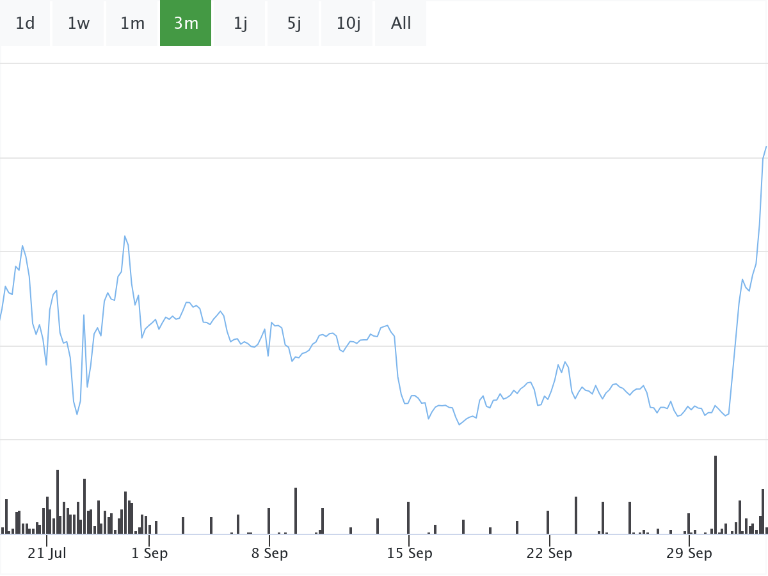
Task: Click the volume bar above 22 Sep tick
Action: (548, 522)
